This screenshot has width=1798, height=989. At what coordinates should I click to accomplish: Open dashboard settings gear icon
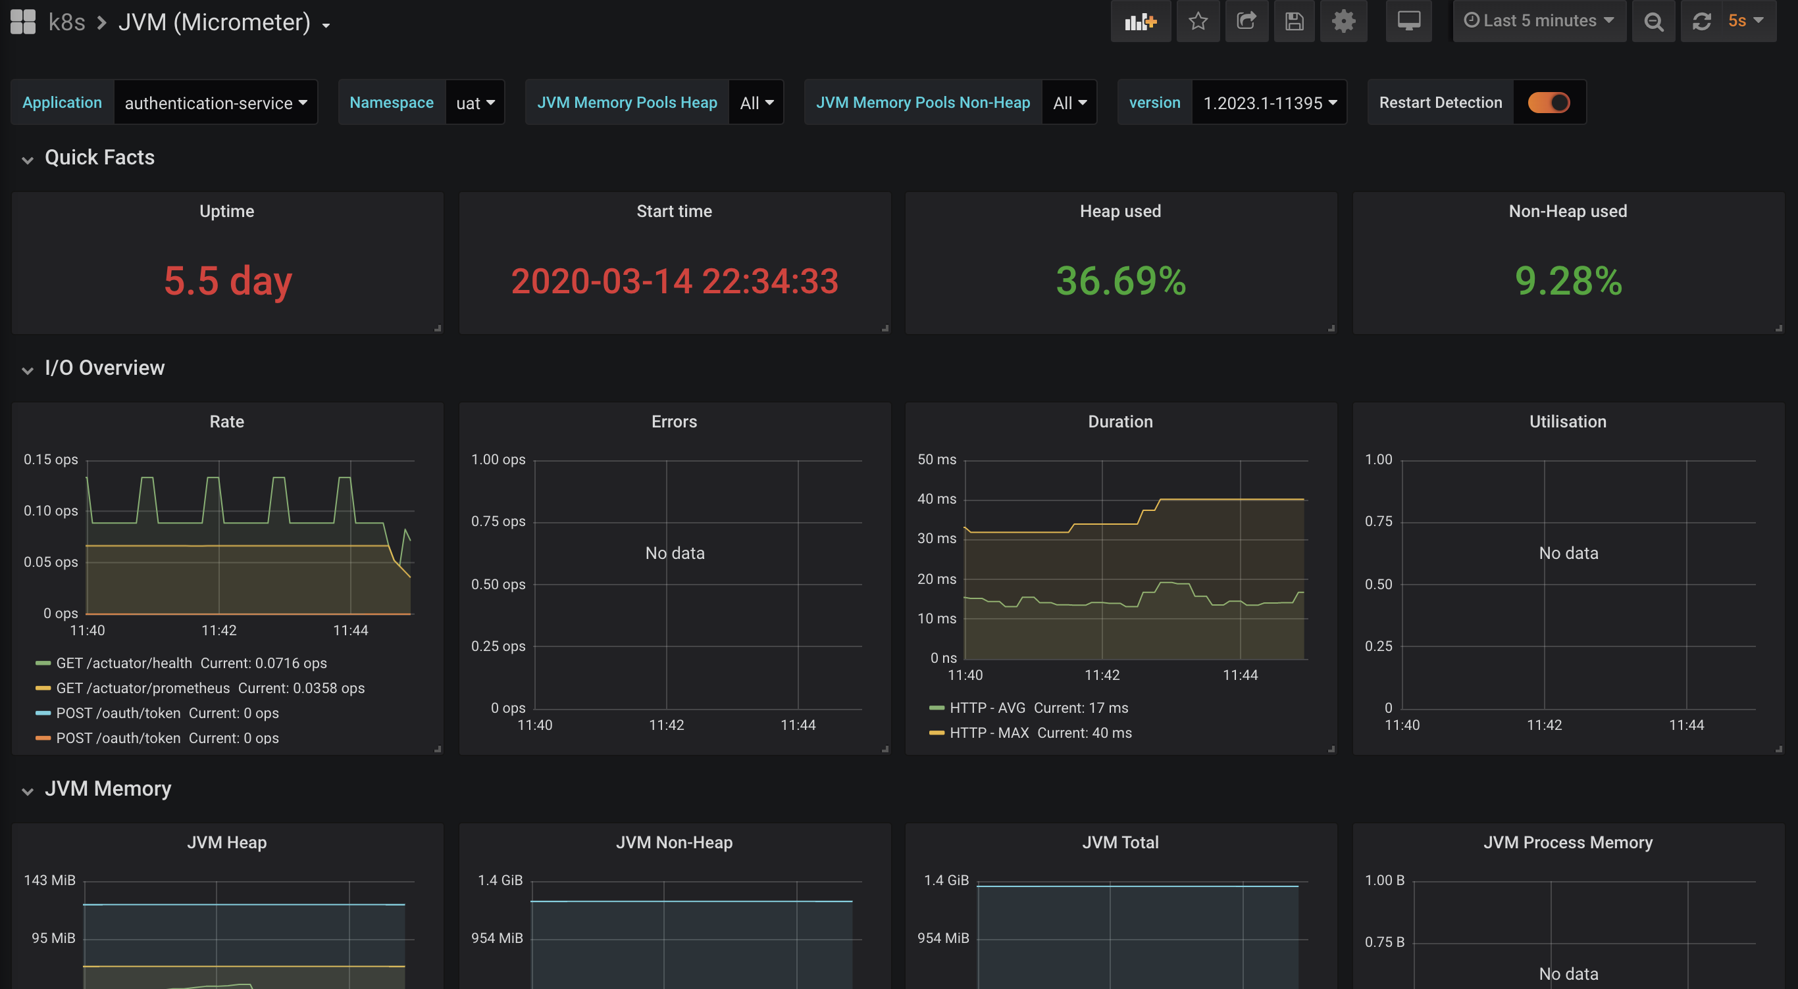click(1343, 22)
